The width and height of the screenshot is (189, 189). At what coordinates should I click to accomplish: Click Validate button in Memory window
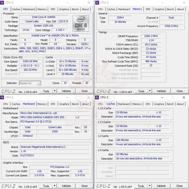coord(161,91)
